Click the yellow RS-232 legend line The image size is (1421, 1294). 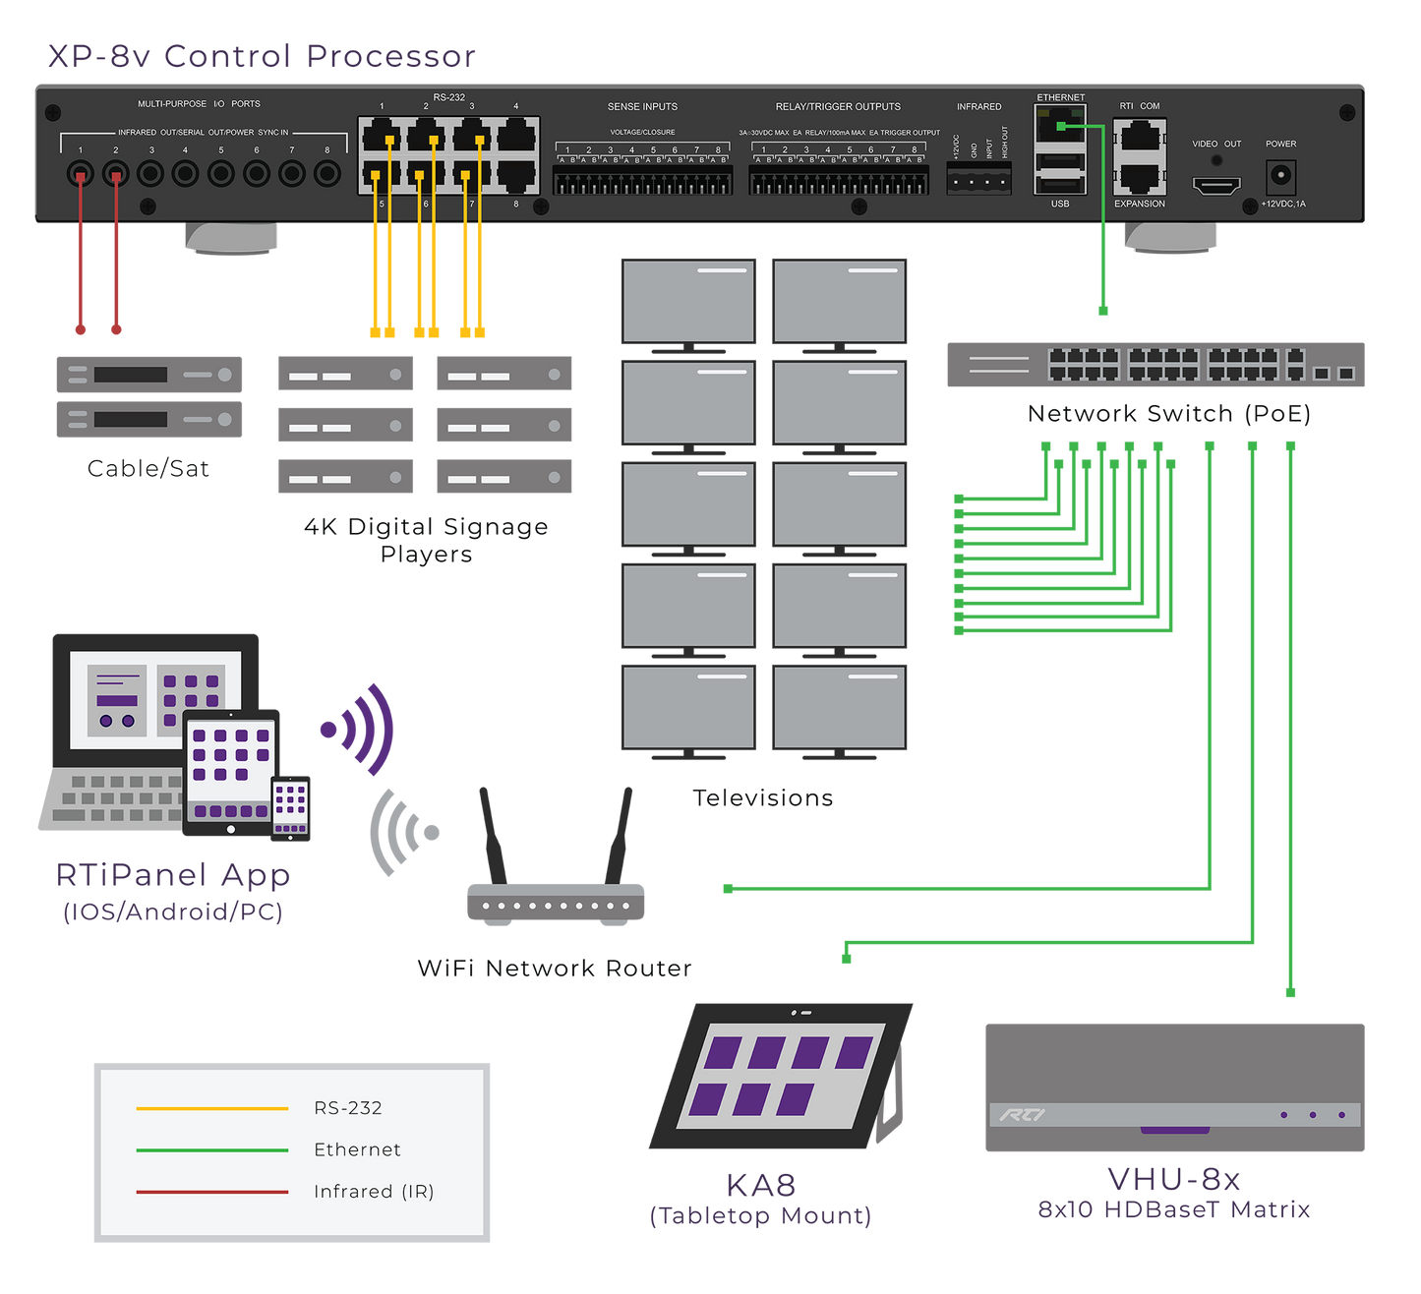click(212, 1108)
